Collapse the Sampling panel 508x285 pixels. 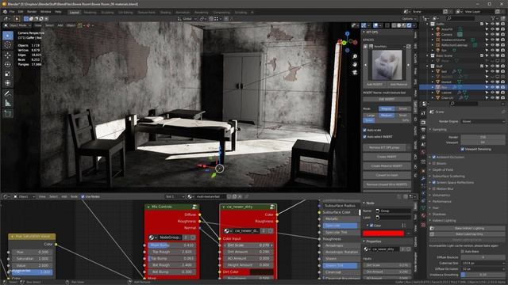click(x=439, y=130)
